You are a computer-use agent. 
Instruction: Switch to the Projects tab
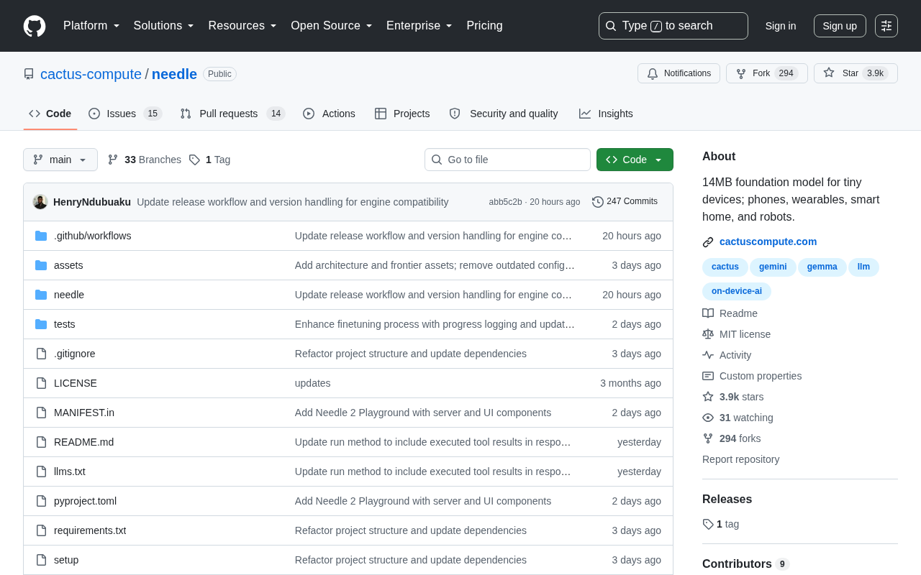[x=402, y=114]
